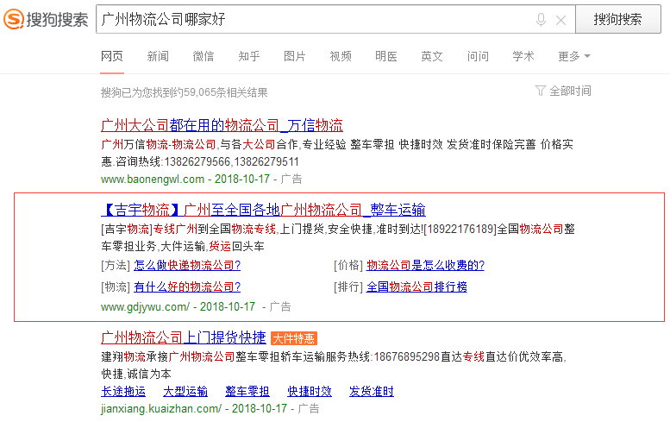Open the 吉宇物流 result title link
Image resolution: width=670 pixels, height=422 pixels.
[x=263, y=210]
